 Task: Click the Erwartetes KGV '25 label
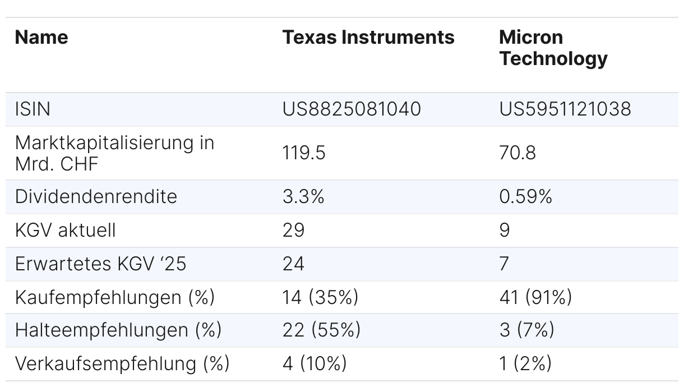point(100,264)
